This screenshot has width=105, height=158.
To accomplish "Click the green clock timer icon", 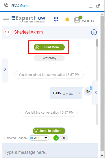I will tap(56, 138).
